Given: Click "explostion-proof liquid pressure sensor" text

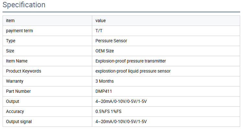Looking at the screenshot, I should (133, 71).
